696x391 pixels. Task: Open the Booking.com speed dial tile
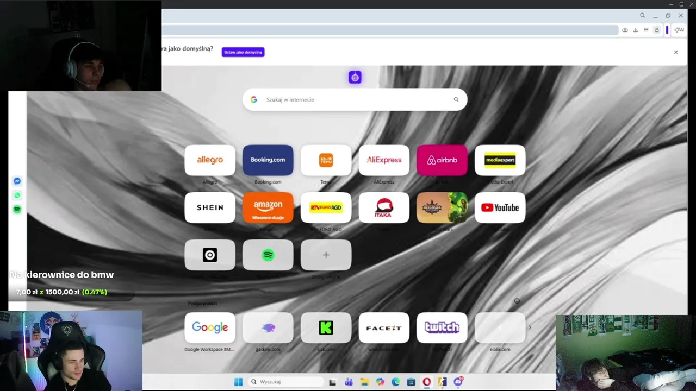coord(268,160)
